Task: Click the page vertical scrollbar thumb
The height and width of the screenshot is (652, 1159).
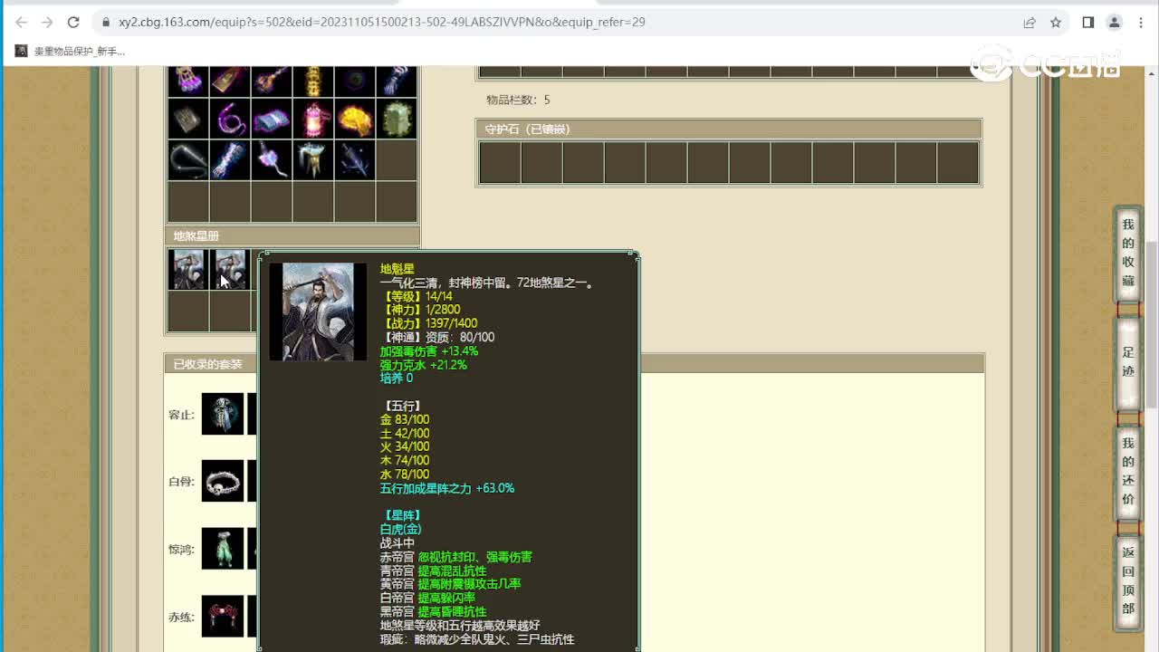Action: (1152, 324)
